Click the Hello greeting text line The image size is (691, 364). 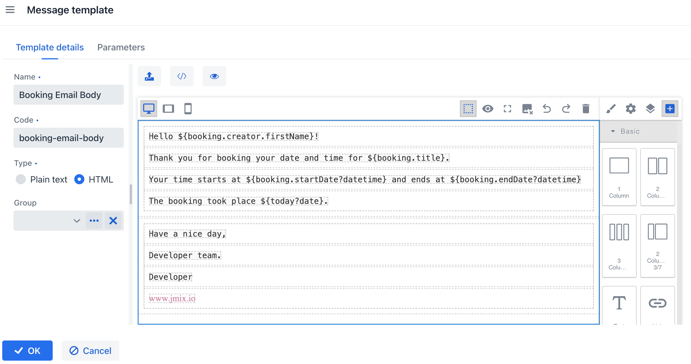[233, 136]
